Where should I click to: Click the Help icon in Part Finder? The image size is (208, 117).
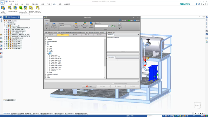131,20
